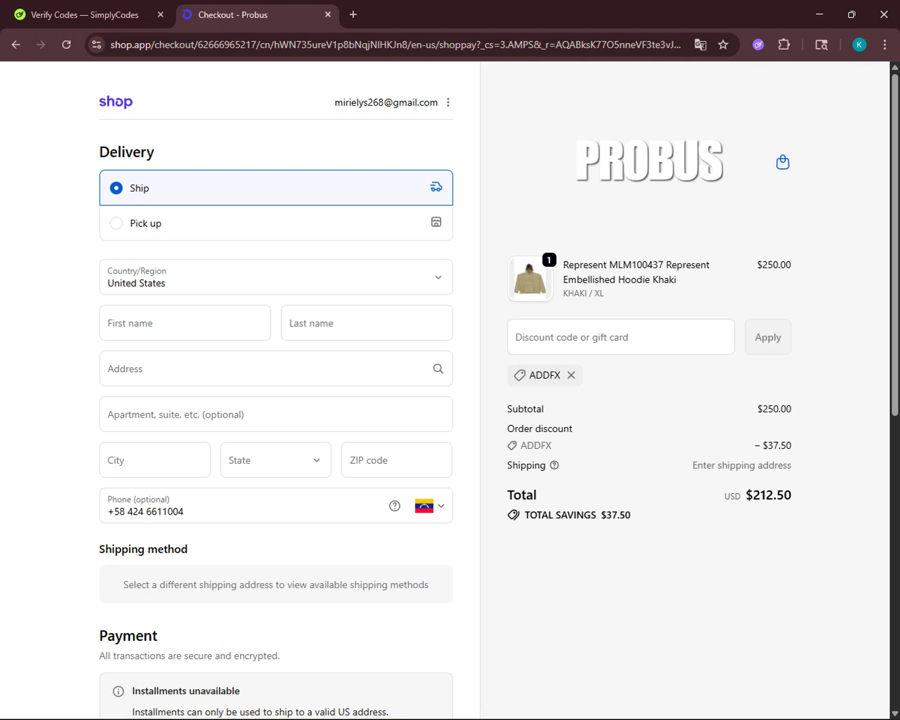
Task: Click the email mirielys268@gmail.com
Action: pyautogui.click(x=386, y=103)
